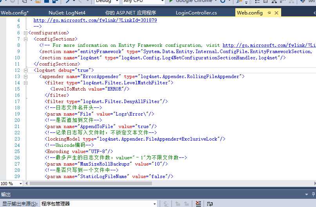Click the find message in code icon
The height and width of the screenshot is (207, 316).
coord(166,204)
